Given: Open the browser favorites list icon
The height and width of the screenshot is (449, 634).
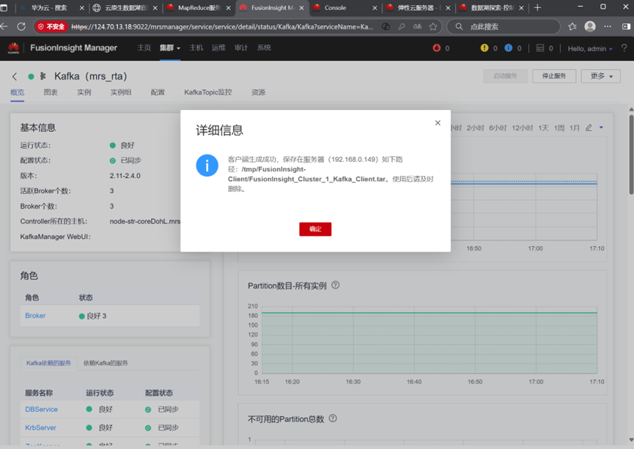Looking at the screenshot, I should point(572,26).
